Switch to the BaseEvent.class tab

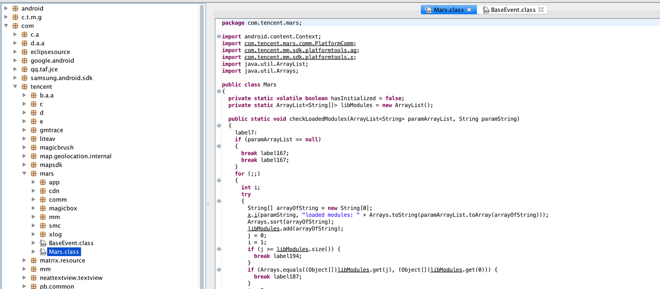point(513,9)
